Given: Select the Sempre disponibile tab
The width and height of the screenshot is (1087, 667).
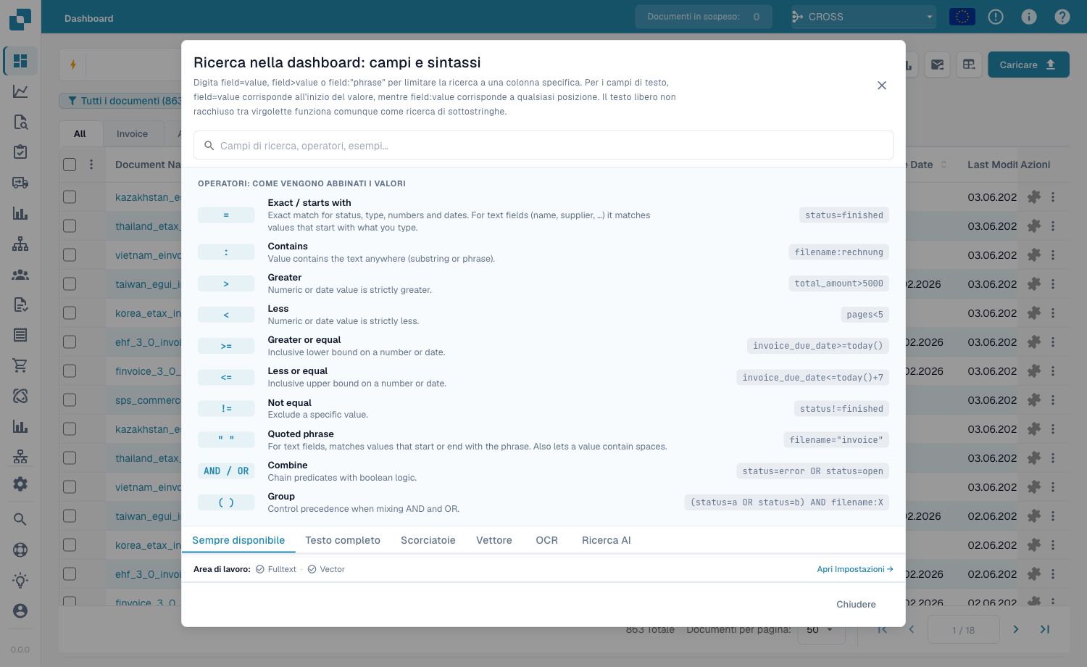Looking at the screenshot, I should coord(238,540).
